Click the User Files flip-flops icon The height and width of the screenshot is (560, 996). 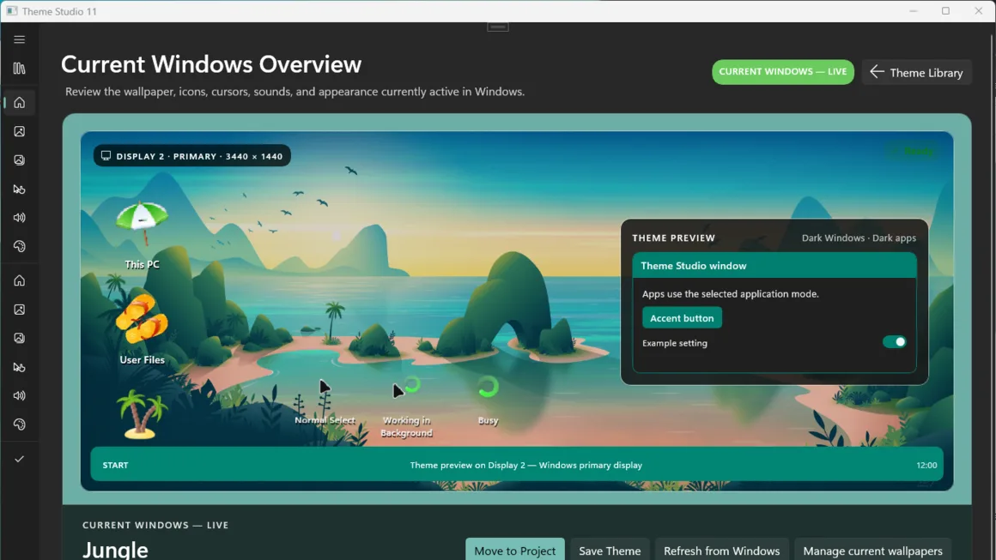click(143, 319)
